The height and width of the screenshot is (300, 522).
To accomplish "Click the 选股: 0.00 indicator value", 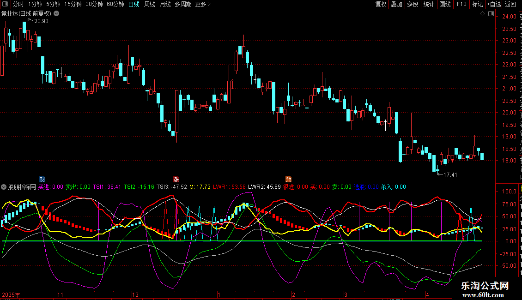I will tap(366, 187).
